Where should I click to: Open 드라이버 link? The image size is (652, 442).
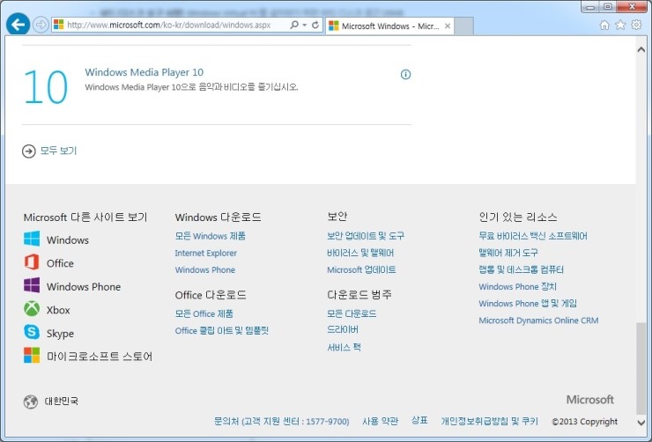tap(343, 330)
